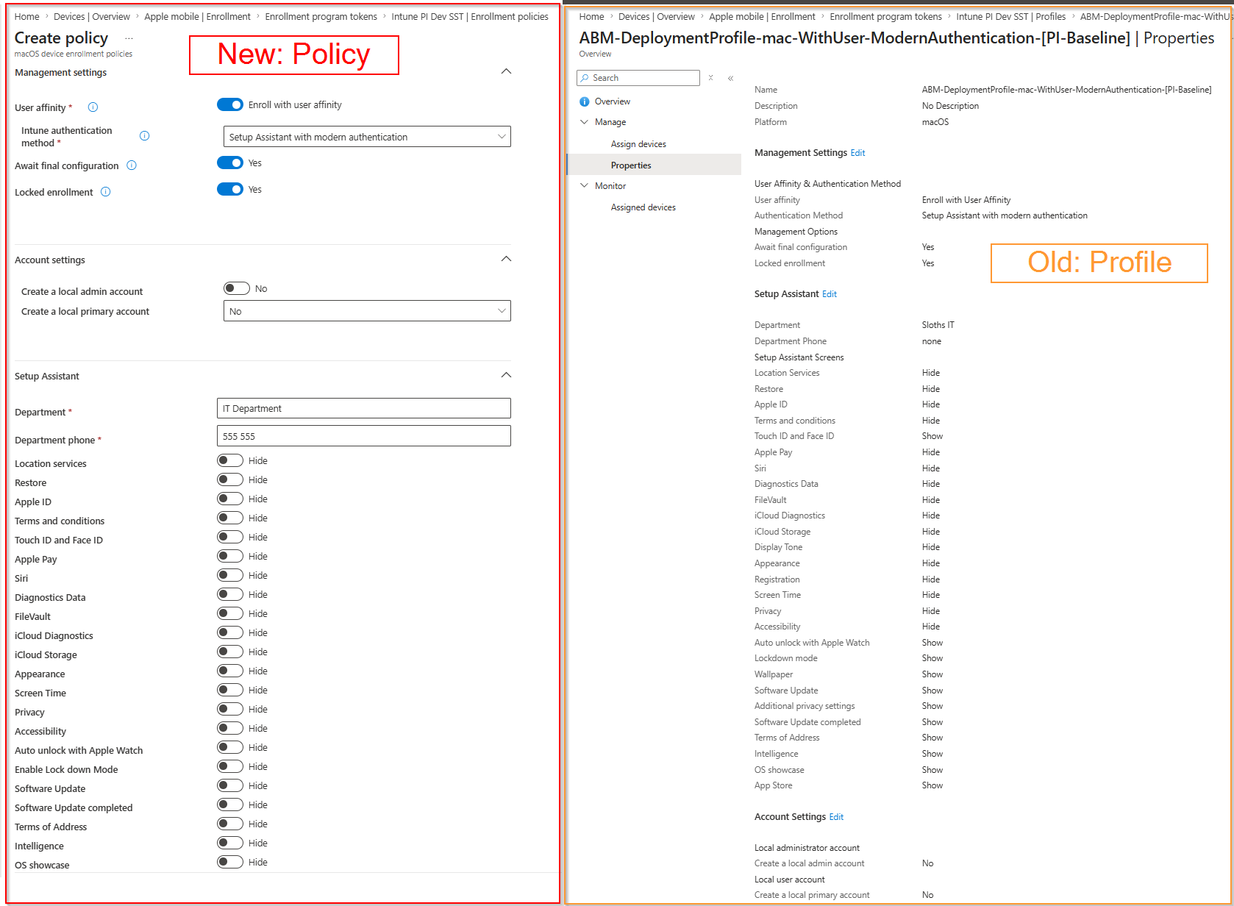The width and height of the screenshot is (1234, 906).
Task: Collapse Manage group in side menu
Action: coord(585,122)
